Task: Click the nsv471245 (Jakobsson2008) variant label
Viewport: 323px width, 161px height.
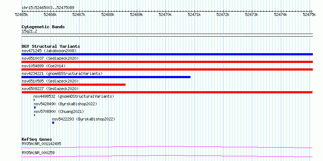Action: tap(49, 51)
